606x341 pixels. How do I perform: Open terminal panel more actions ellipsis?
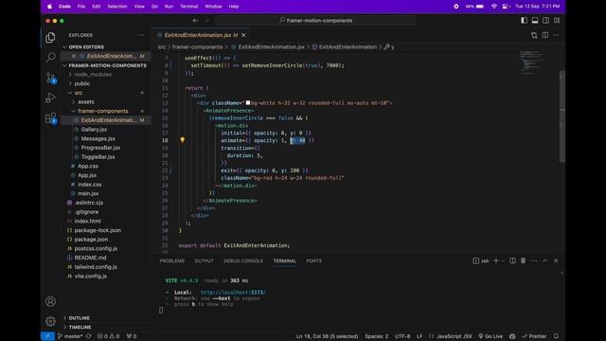click(x=534, y=261)
